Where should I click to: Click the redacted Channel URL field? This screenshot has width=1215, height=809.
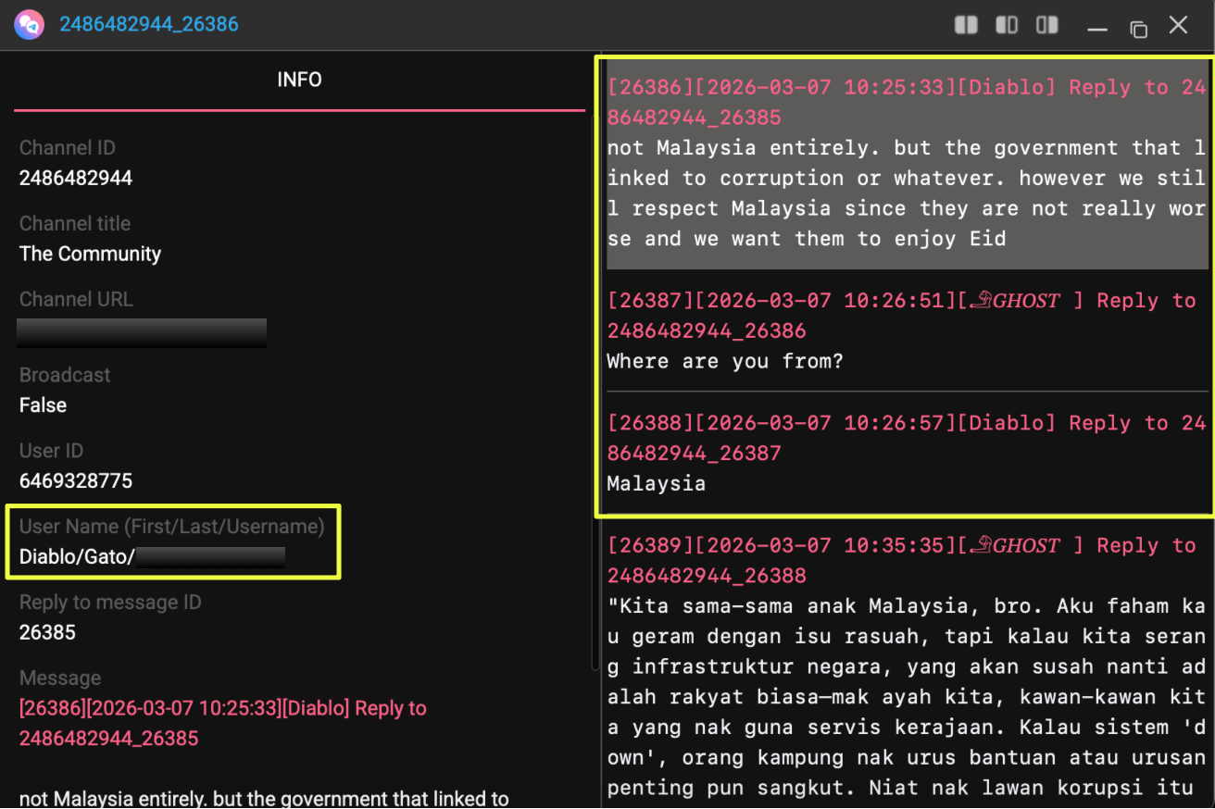[142, 332]
